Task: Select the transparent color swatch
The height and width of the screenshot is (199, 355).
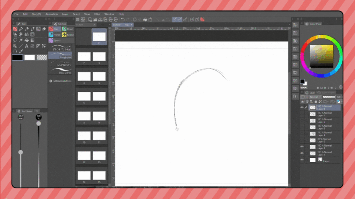Action: [42, 57]
